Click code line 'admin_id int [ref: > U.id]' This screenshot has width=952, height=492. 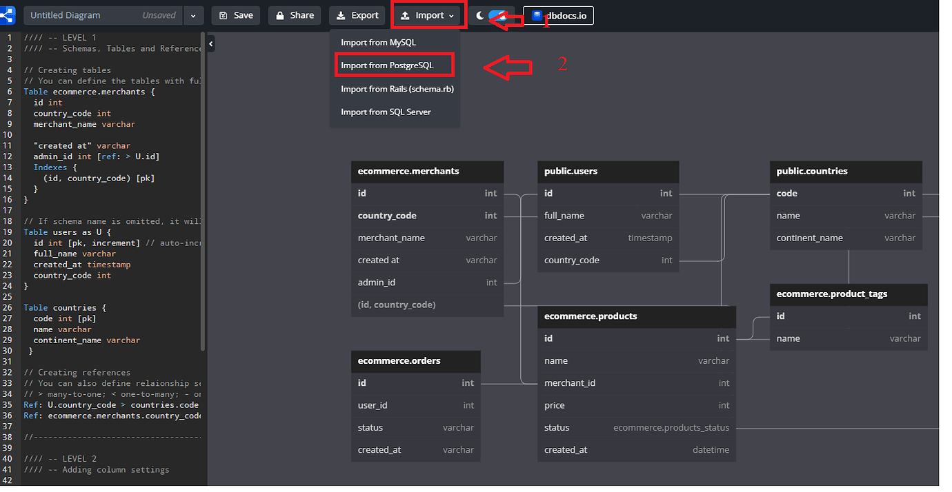(x=97, y=156)
